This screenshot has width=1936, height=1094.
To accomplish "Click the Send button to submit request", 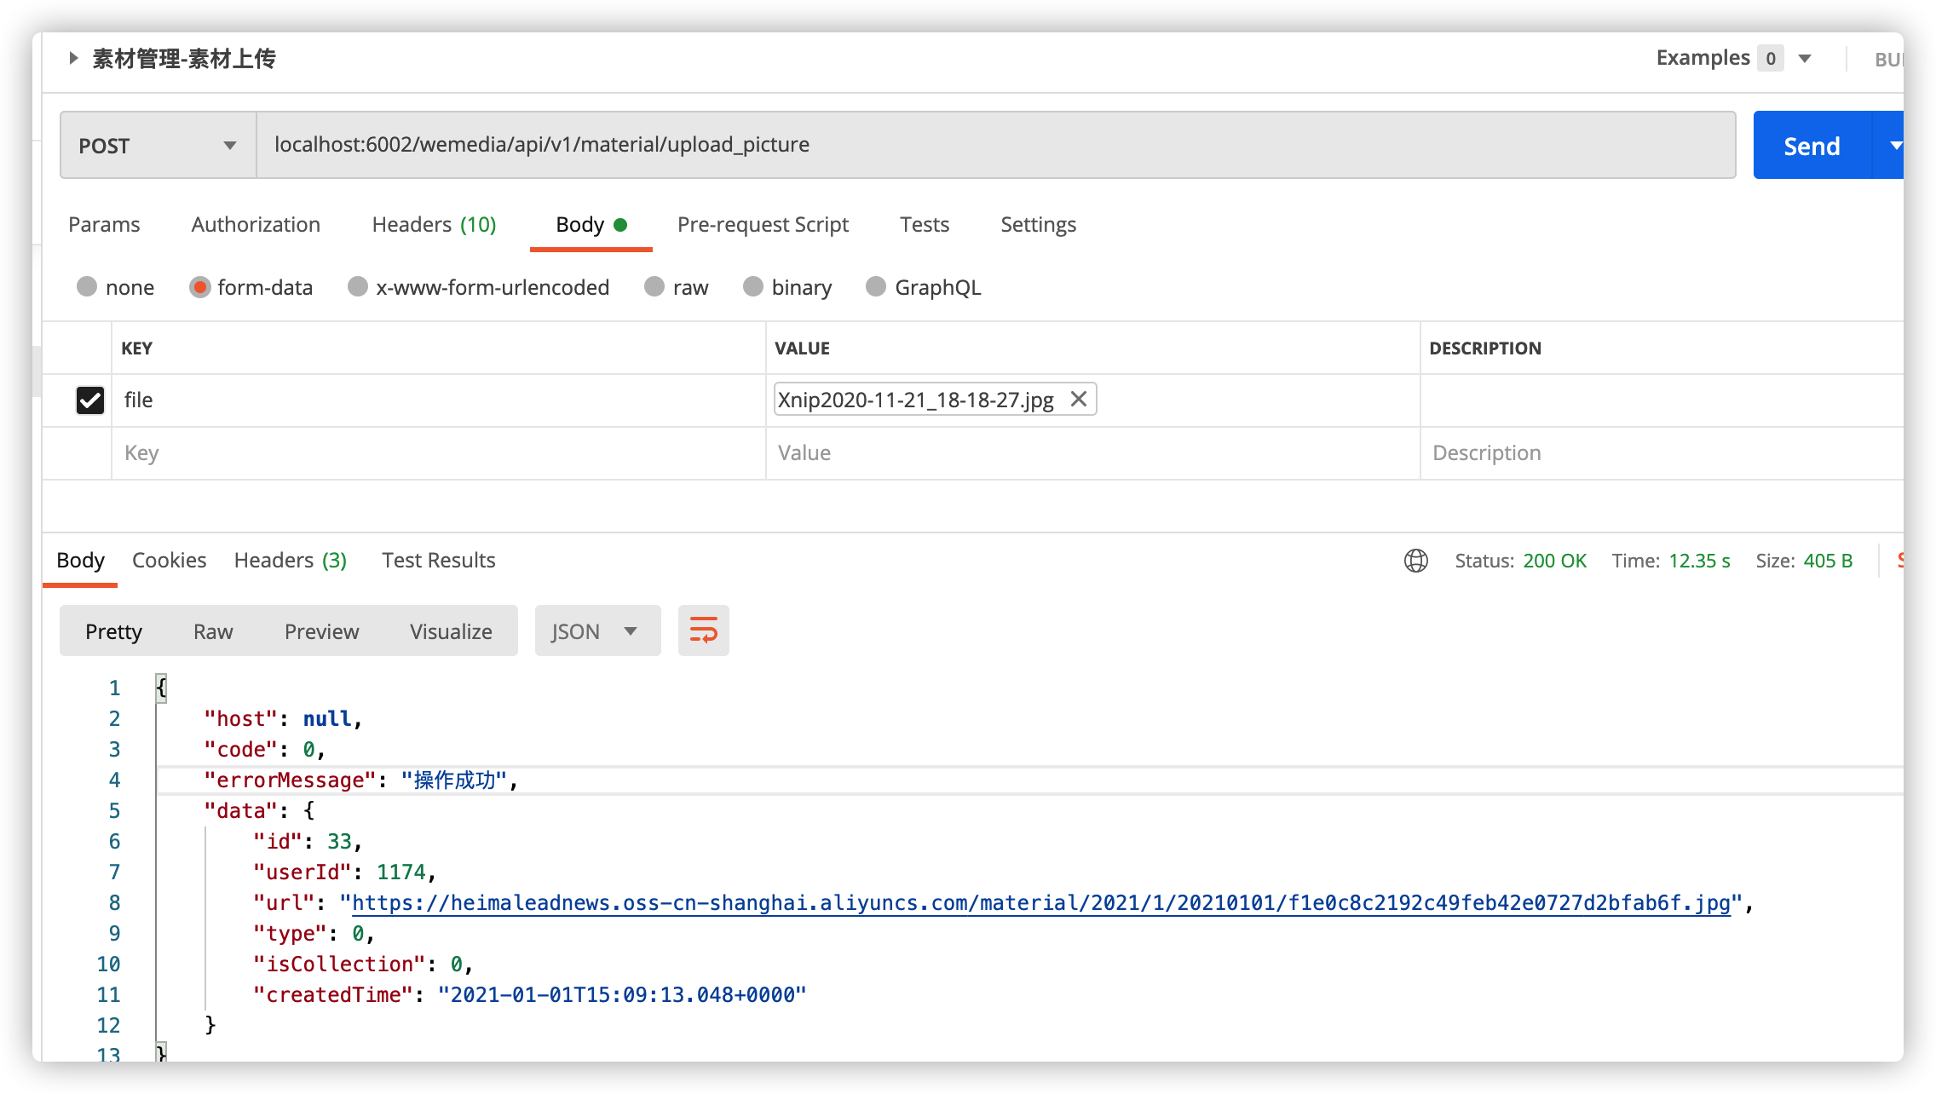I will pos(1811,143).
